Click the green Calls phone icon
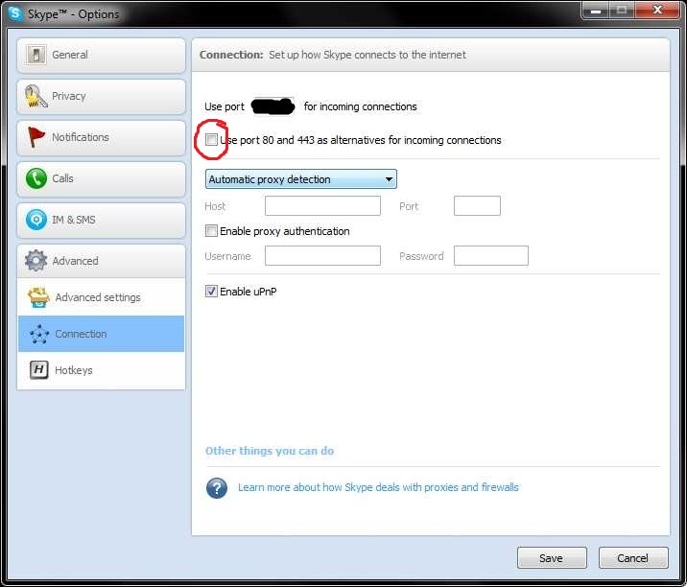 [36, 178]
